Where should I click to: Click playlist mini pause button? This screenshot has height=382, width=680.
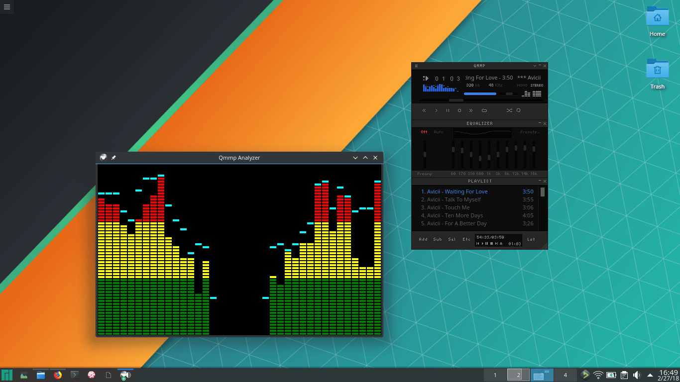[x=487, y=244]
